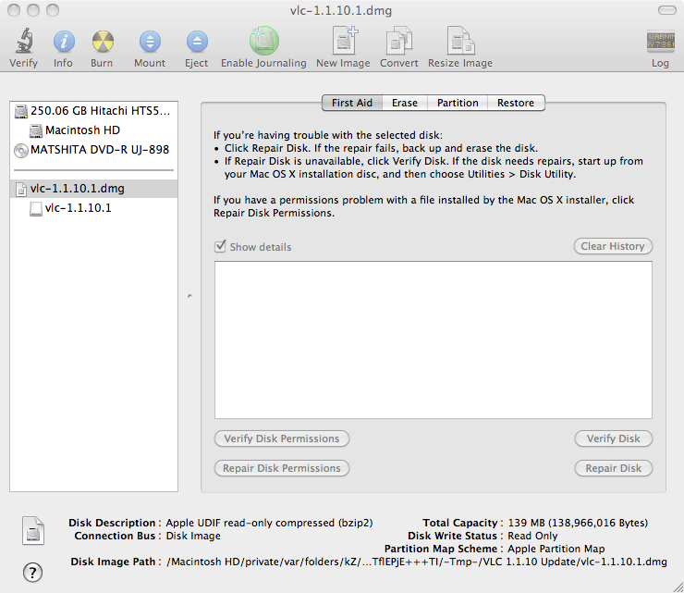Click the Verify microscope icon
684x593 pixels.
point(24,41)
